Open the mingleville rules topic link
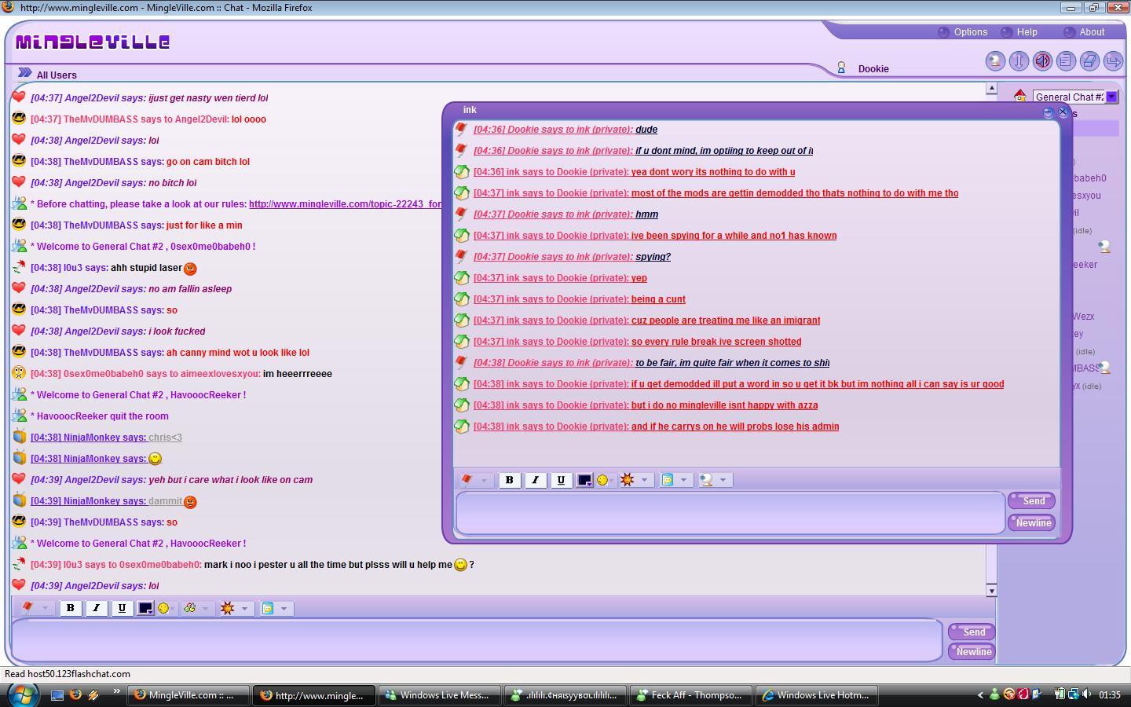Viewport: 1131px width, 707px height. pos(345,204)
